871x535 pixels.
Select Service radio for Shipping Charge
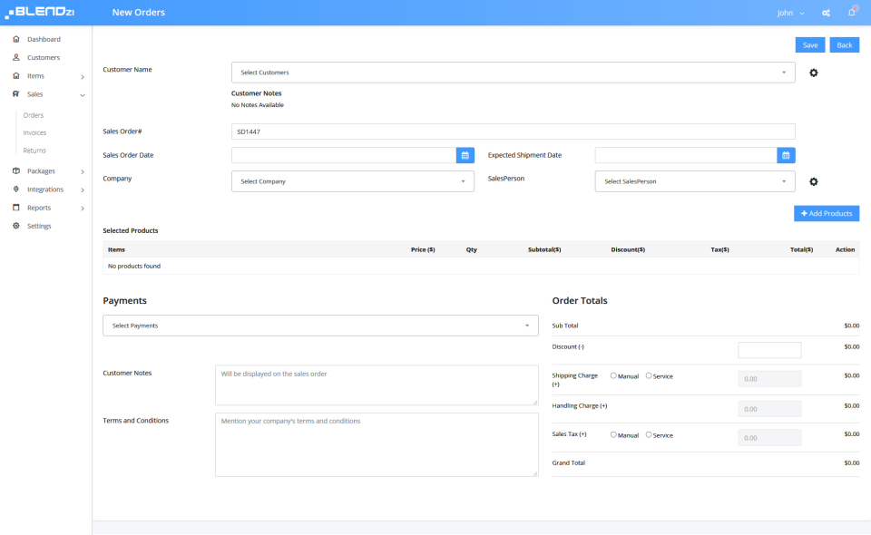(648, 375)
